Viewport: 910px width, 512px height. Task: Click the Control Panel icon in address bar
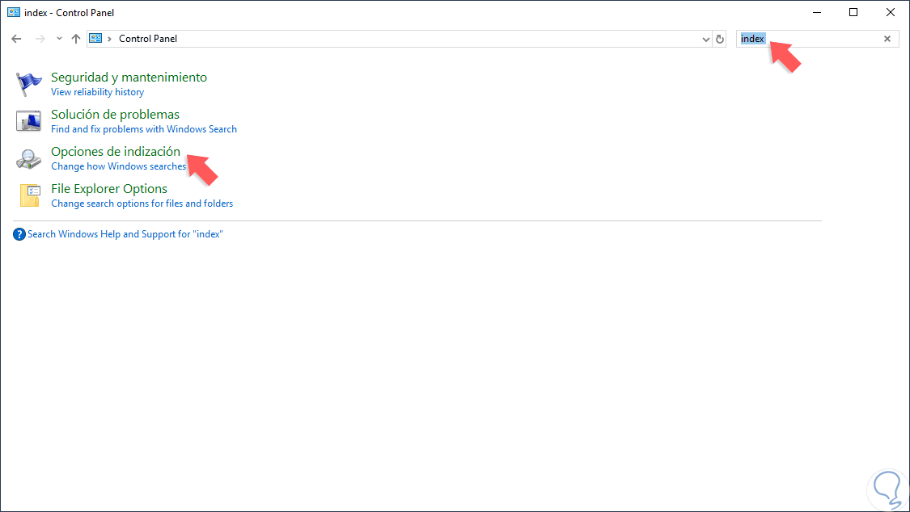(95, 38)
